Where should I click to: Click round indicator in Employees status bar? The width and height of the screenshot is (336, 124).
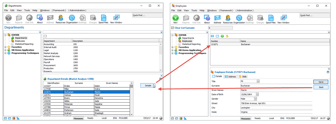click(329, 118)
